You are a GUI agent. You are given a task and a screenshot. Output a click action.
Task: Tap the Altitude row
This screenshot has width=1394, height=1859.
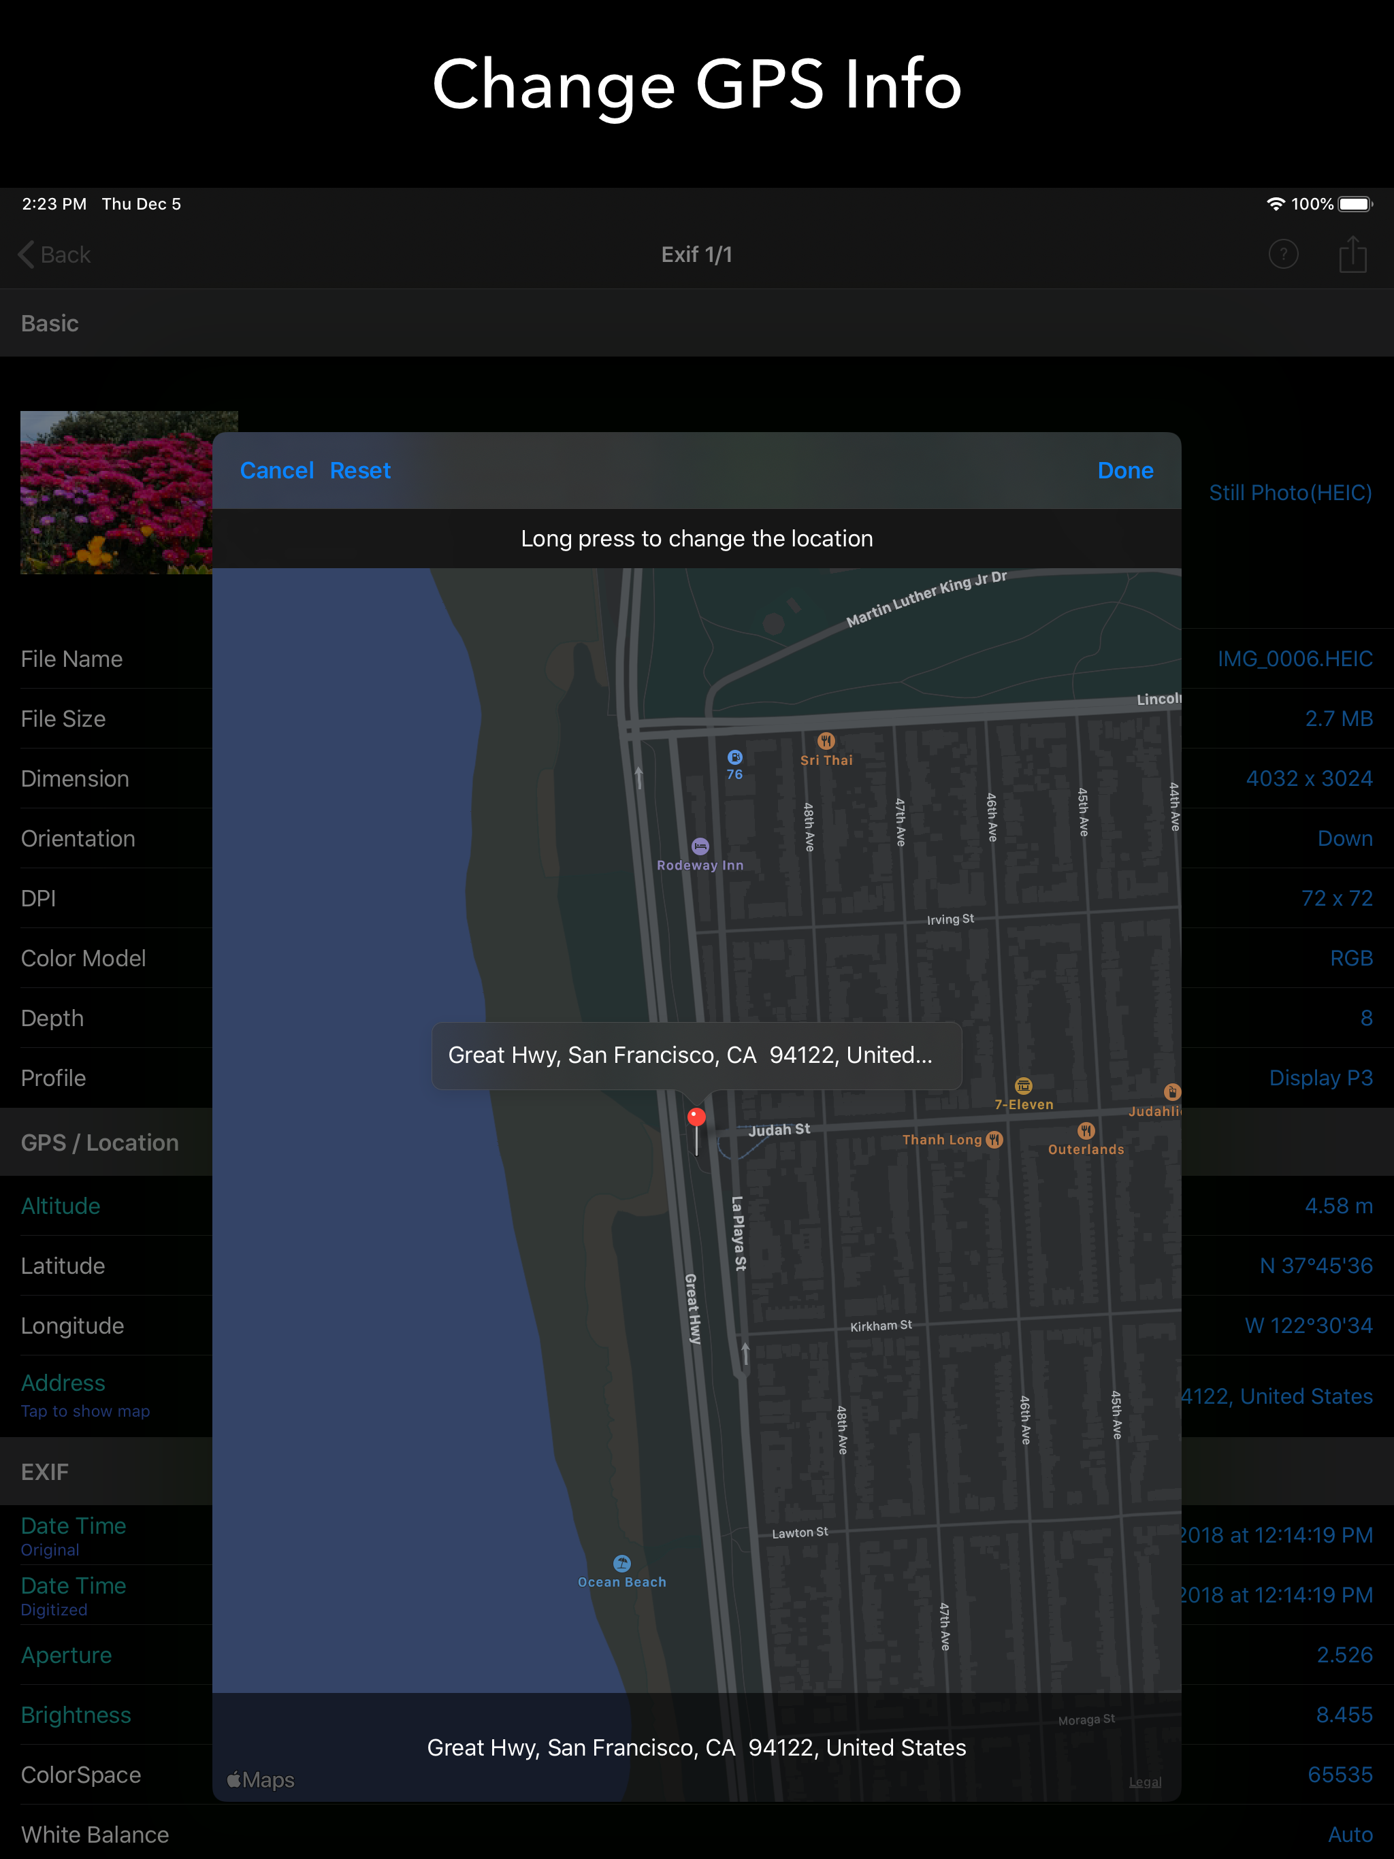tap(61, 1206)
